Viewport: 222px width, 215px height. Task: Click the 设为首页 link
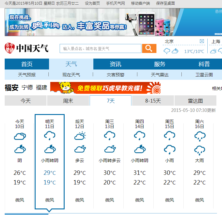coord(92,3)
